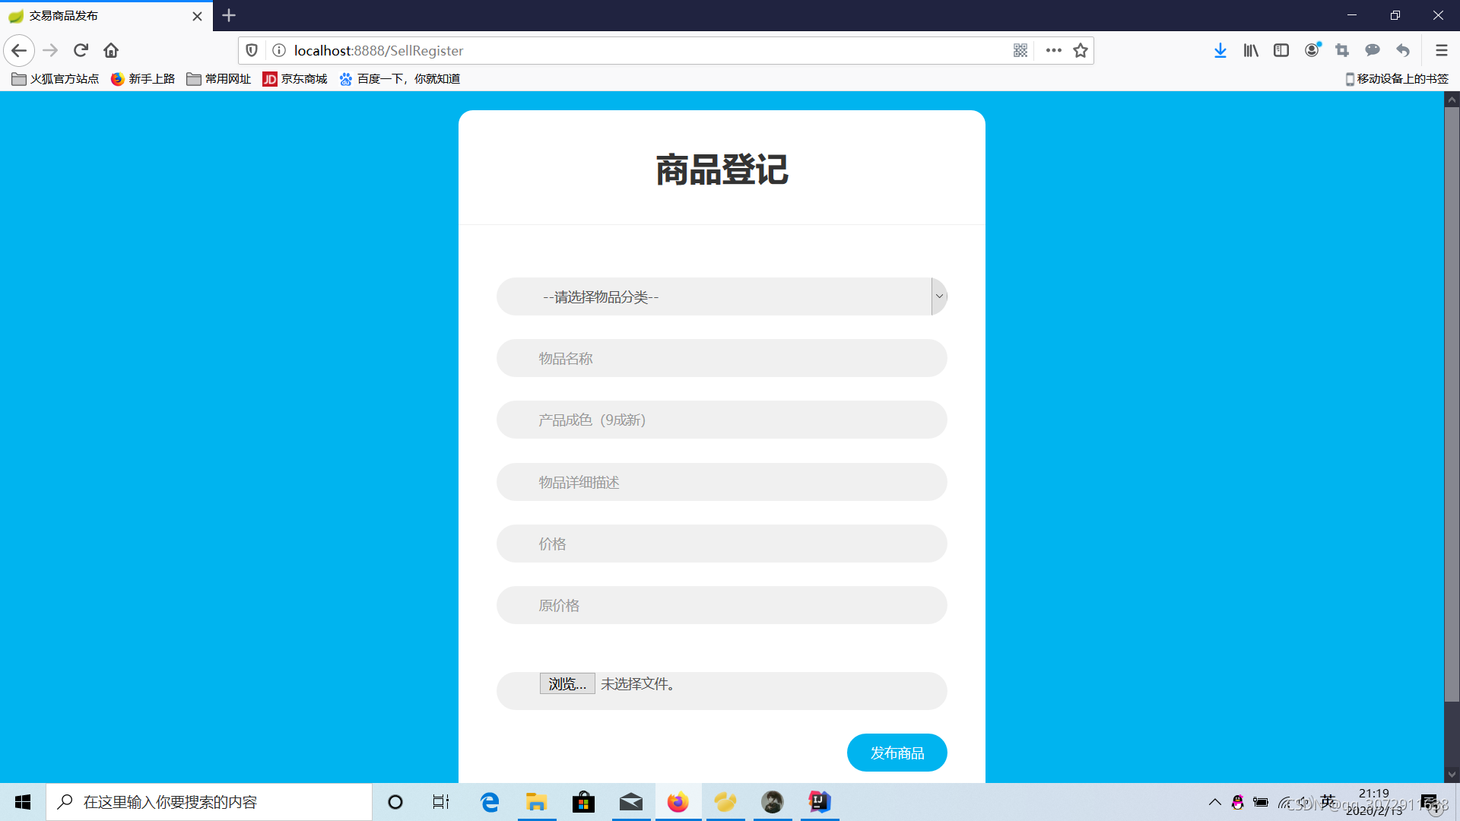Viewport: 1460px width, 821px height.
Task: Open File Explorer from taskbar
Action: (x=537, y=802)
